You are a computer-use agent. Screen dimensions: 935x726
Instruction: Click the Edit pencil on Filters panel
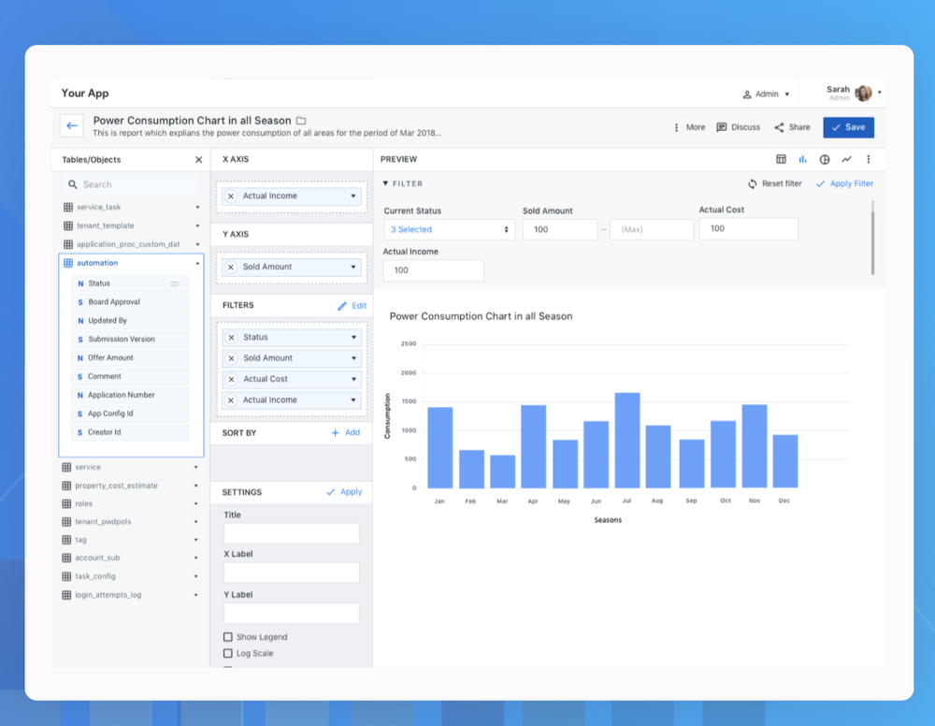[342, 306]
